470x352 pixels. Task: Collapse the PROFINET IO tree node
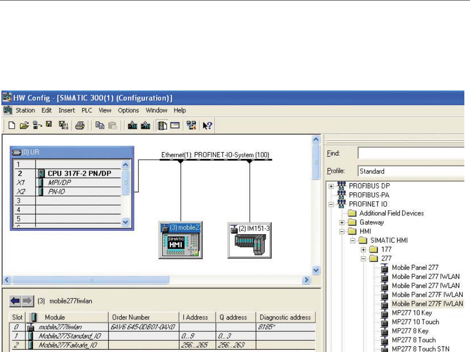point(331,205)
